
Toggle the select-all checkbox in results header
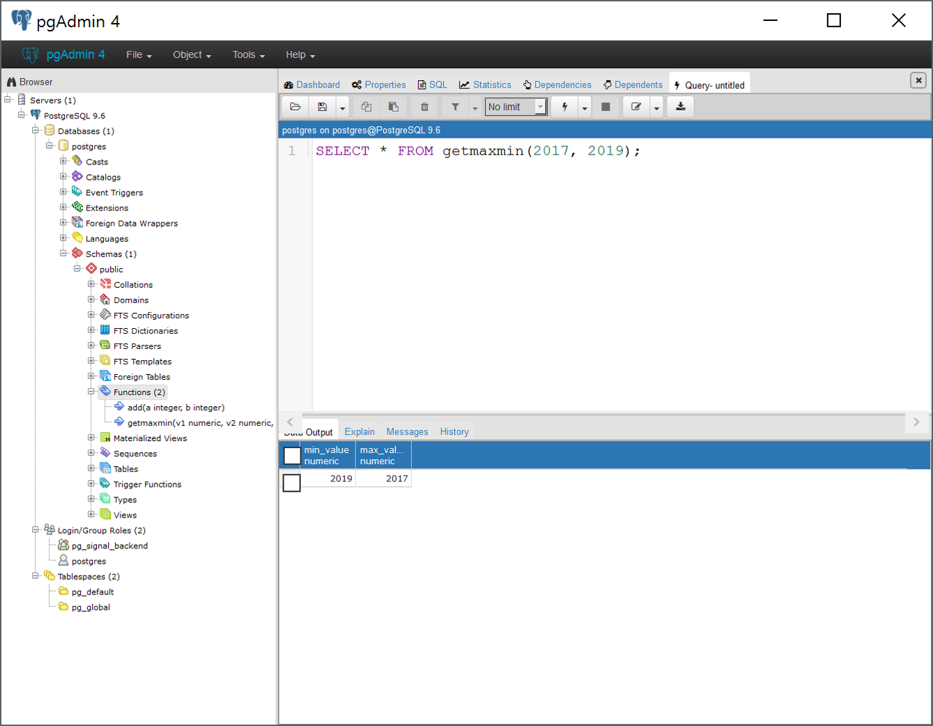tap(292, 456)
